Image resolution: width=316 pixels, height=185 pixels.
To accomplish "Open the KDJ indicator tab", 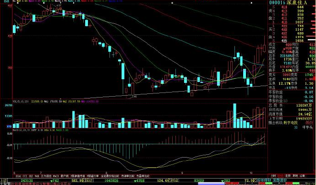I will click(31, 176).
